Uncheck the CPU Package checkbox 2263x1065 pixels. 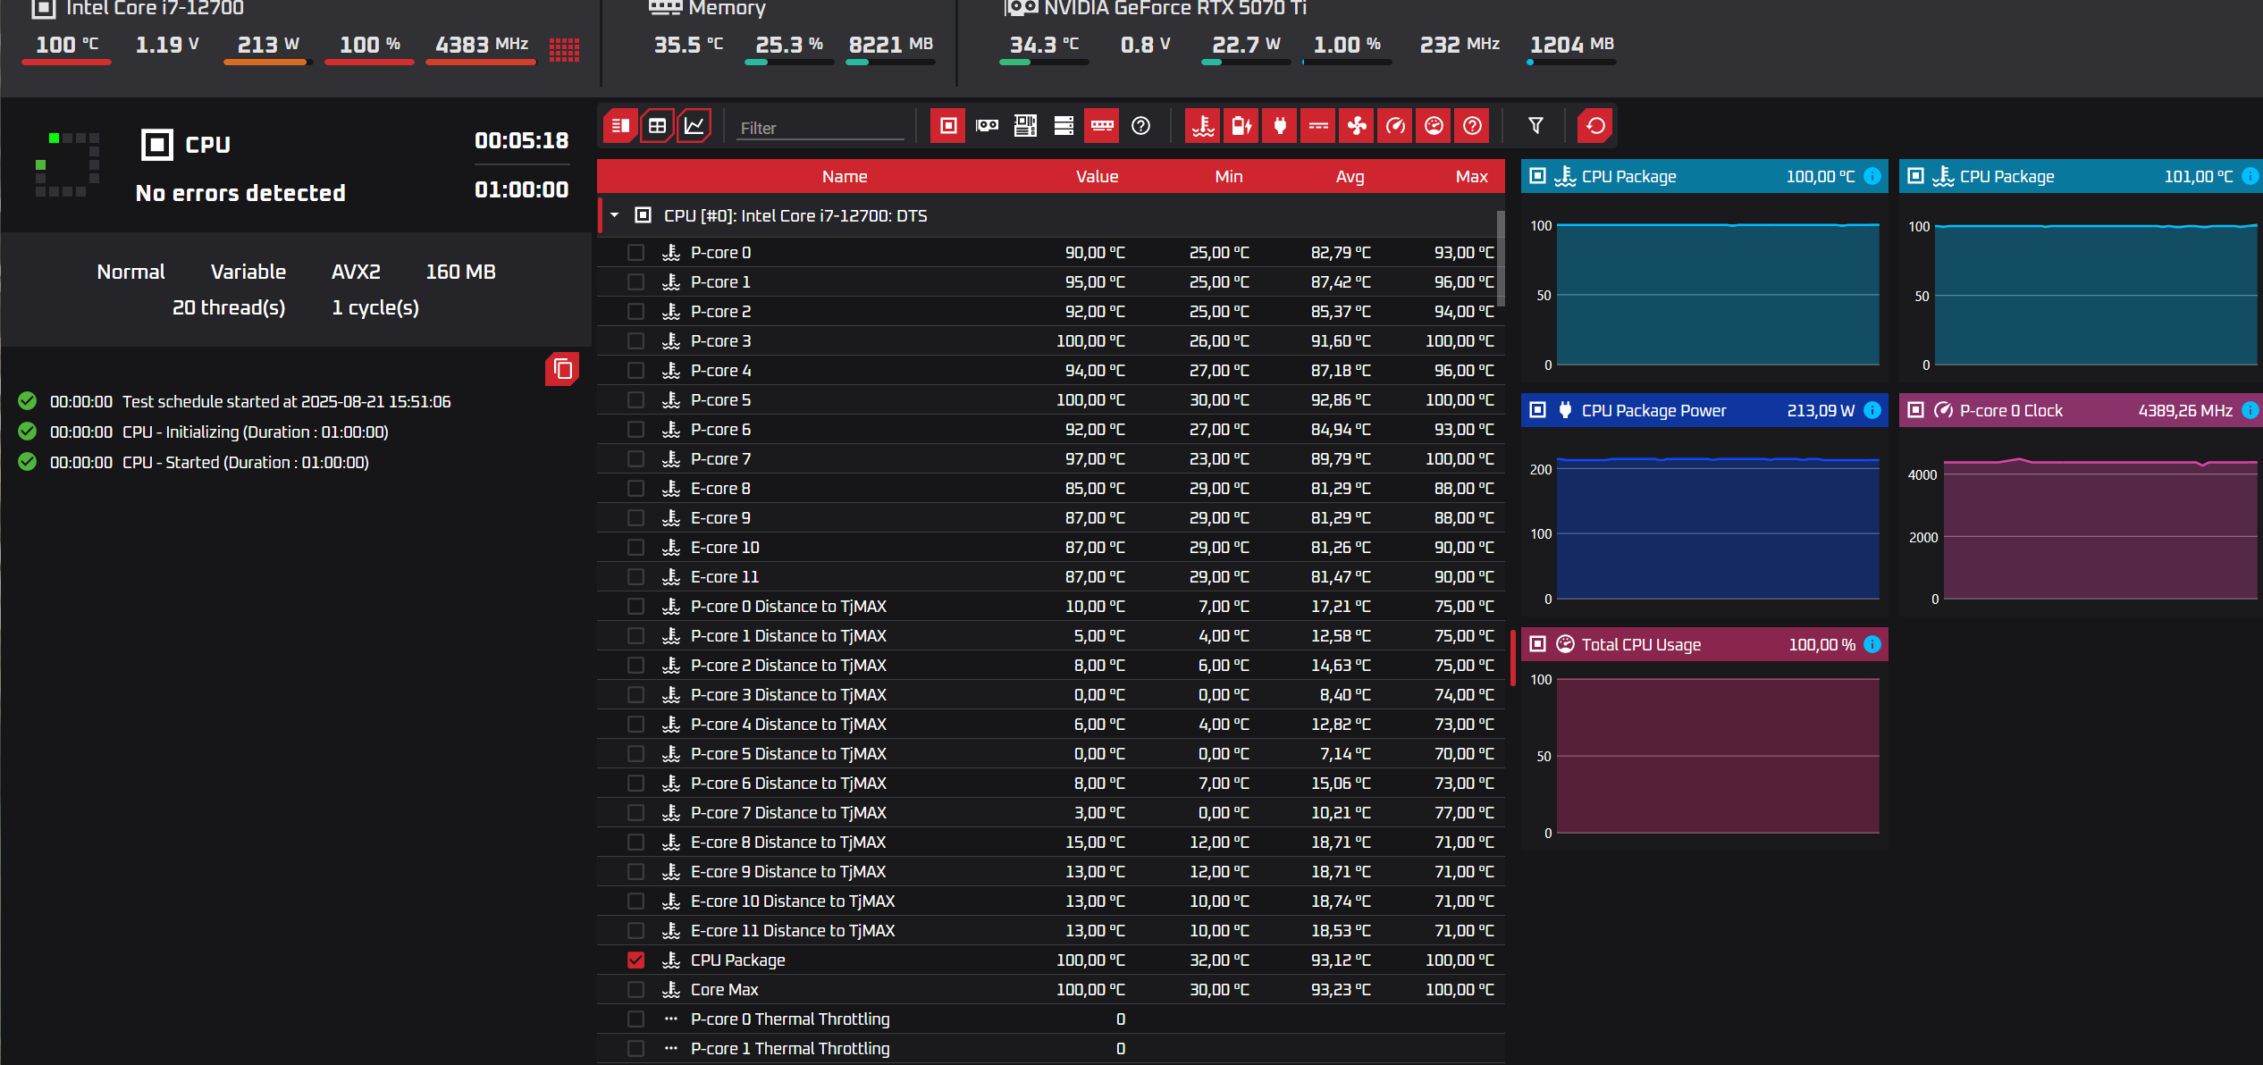[x=635, y=960]
